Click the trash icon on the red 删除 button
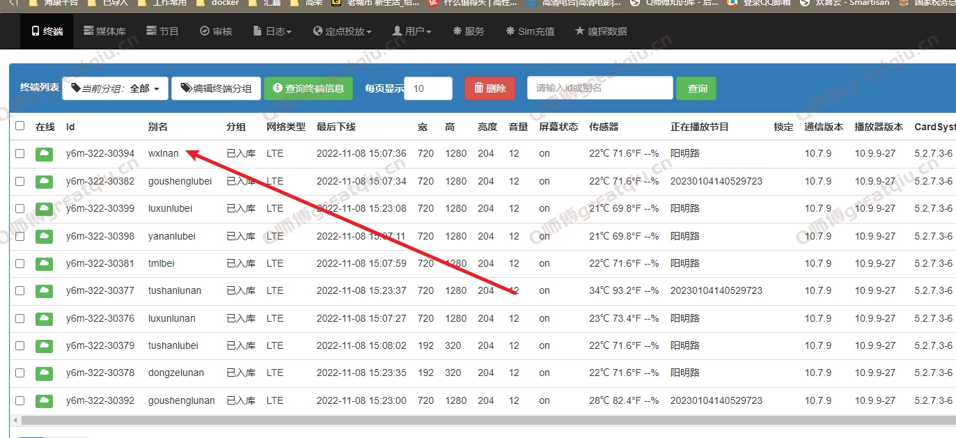Screen dimensions: 956x438 pyautogui.click(x=479, y=88)
